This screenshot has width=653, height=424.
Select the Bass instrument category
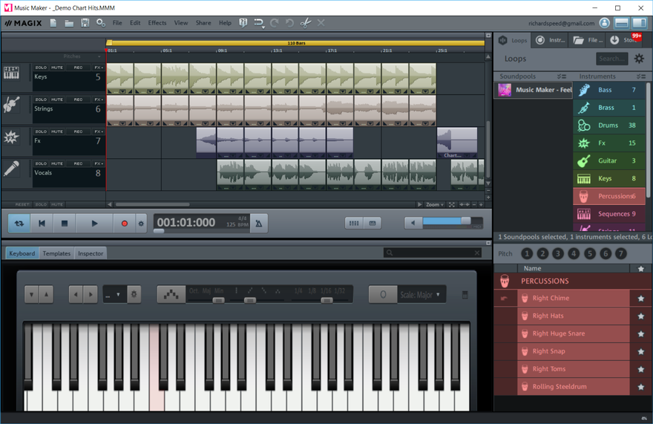click(609, 90)
